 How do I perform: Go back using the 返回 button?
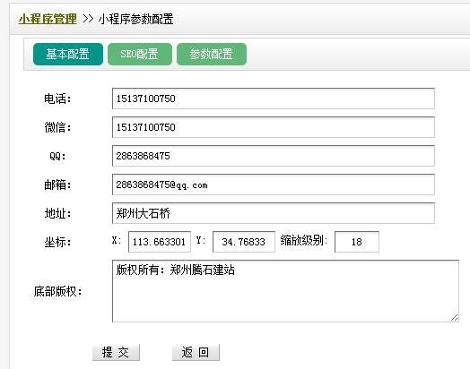point(196,352)
